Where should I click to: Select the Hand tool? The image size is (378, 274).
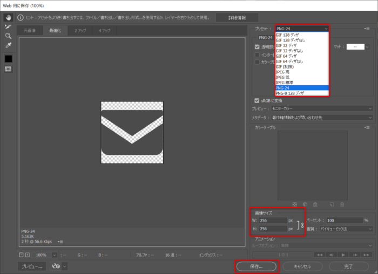point(9,17)
